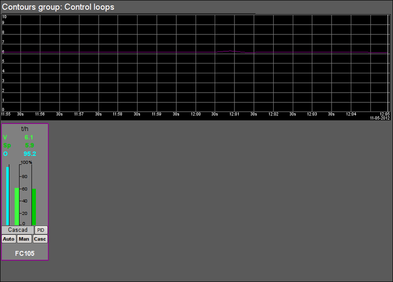Image resolution: width=393 pixels, height=282 pixels.
Task: Switch FC105 to Casc mode
Action: click(x=40, y=239)
